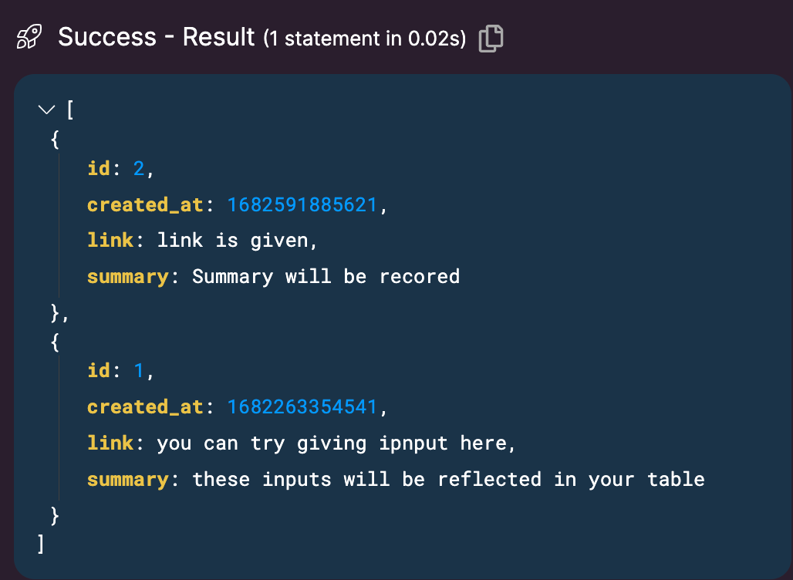
Task: Click the Success - Result heading
Action: [157, 37]
